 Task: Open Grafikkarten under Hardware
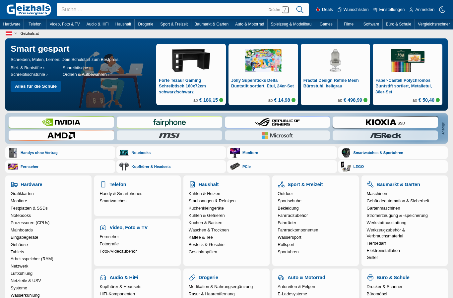click(x=22, y=194)
